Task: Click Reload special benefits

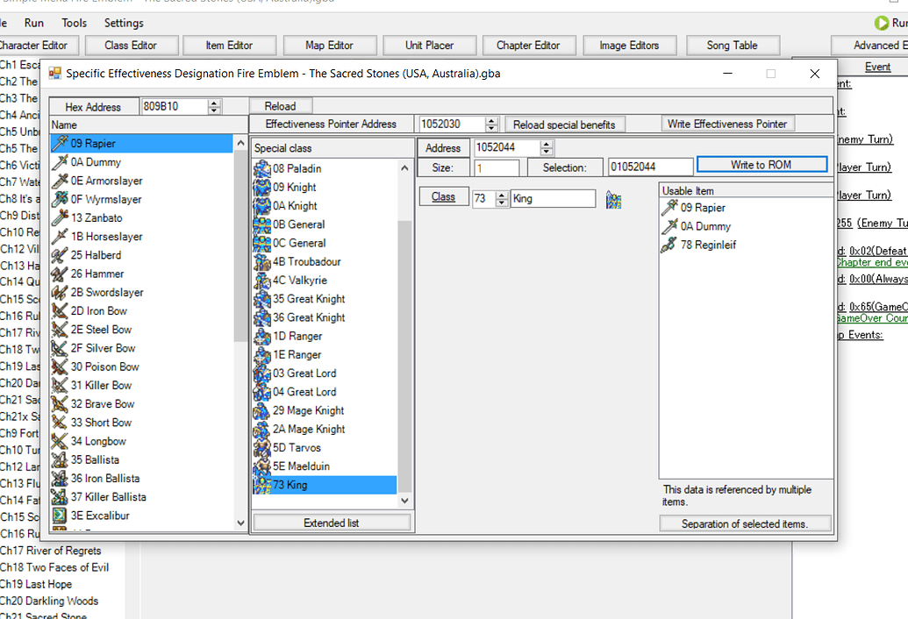Action: pyautogui.click(x=565, y=124)
